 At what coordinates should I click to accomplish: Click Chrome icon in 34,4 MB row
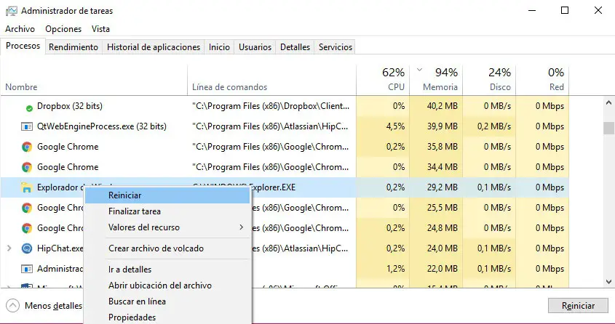(27, 167)
